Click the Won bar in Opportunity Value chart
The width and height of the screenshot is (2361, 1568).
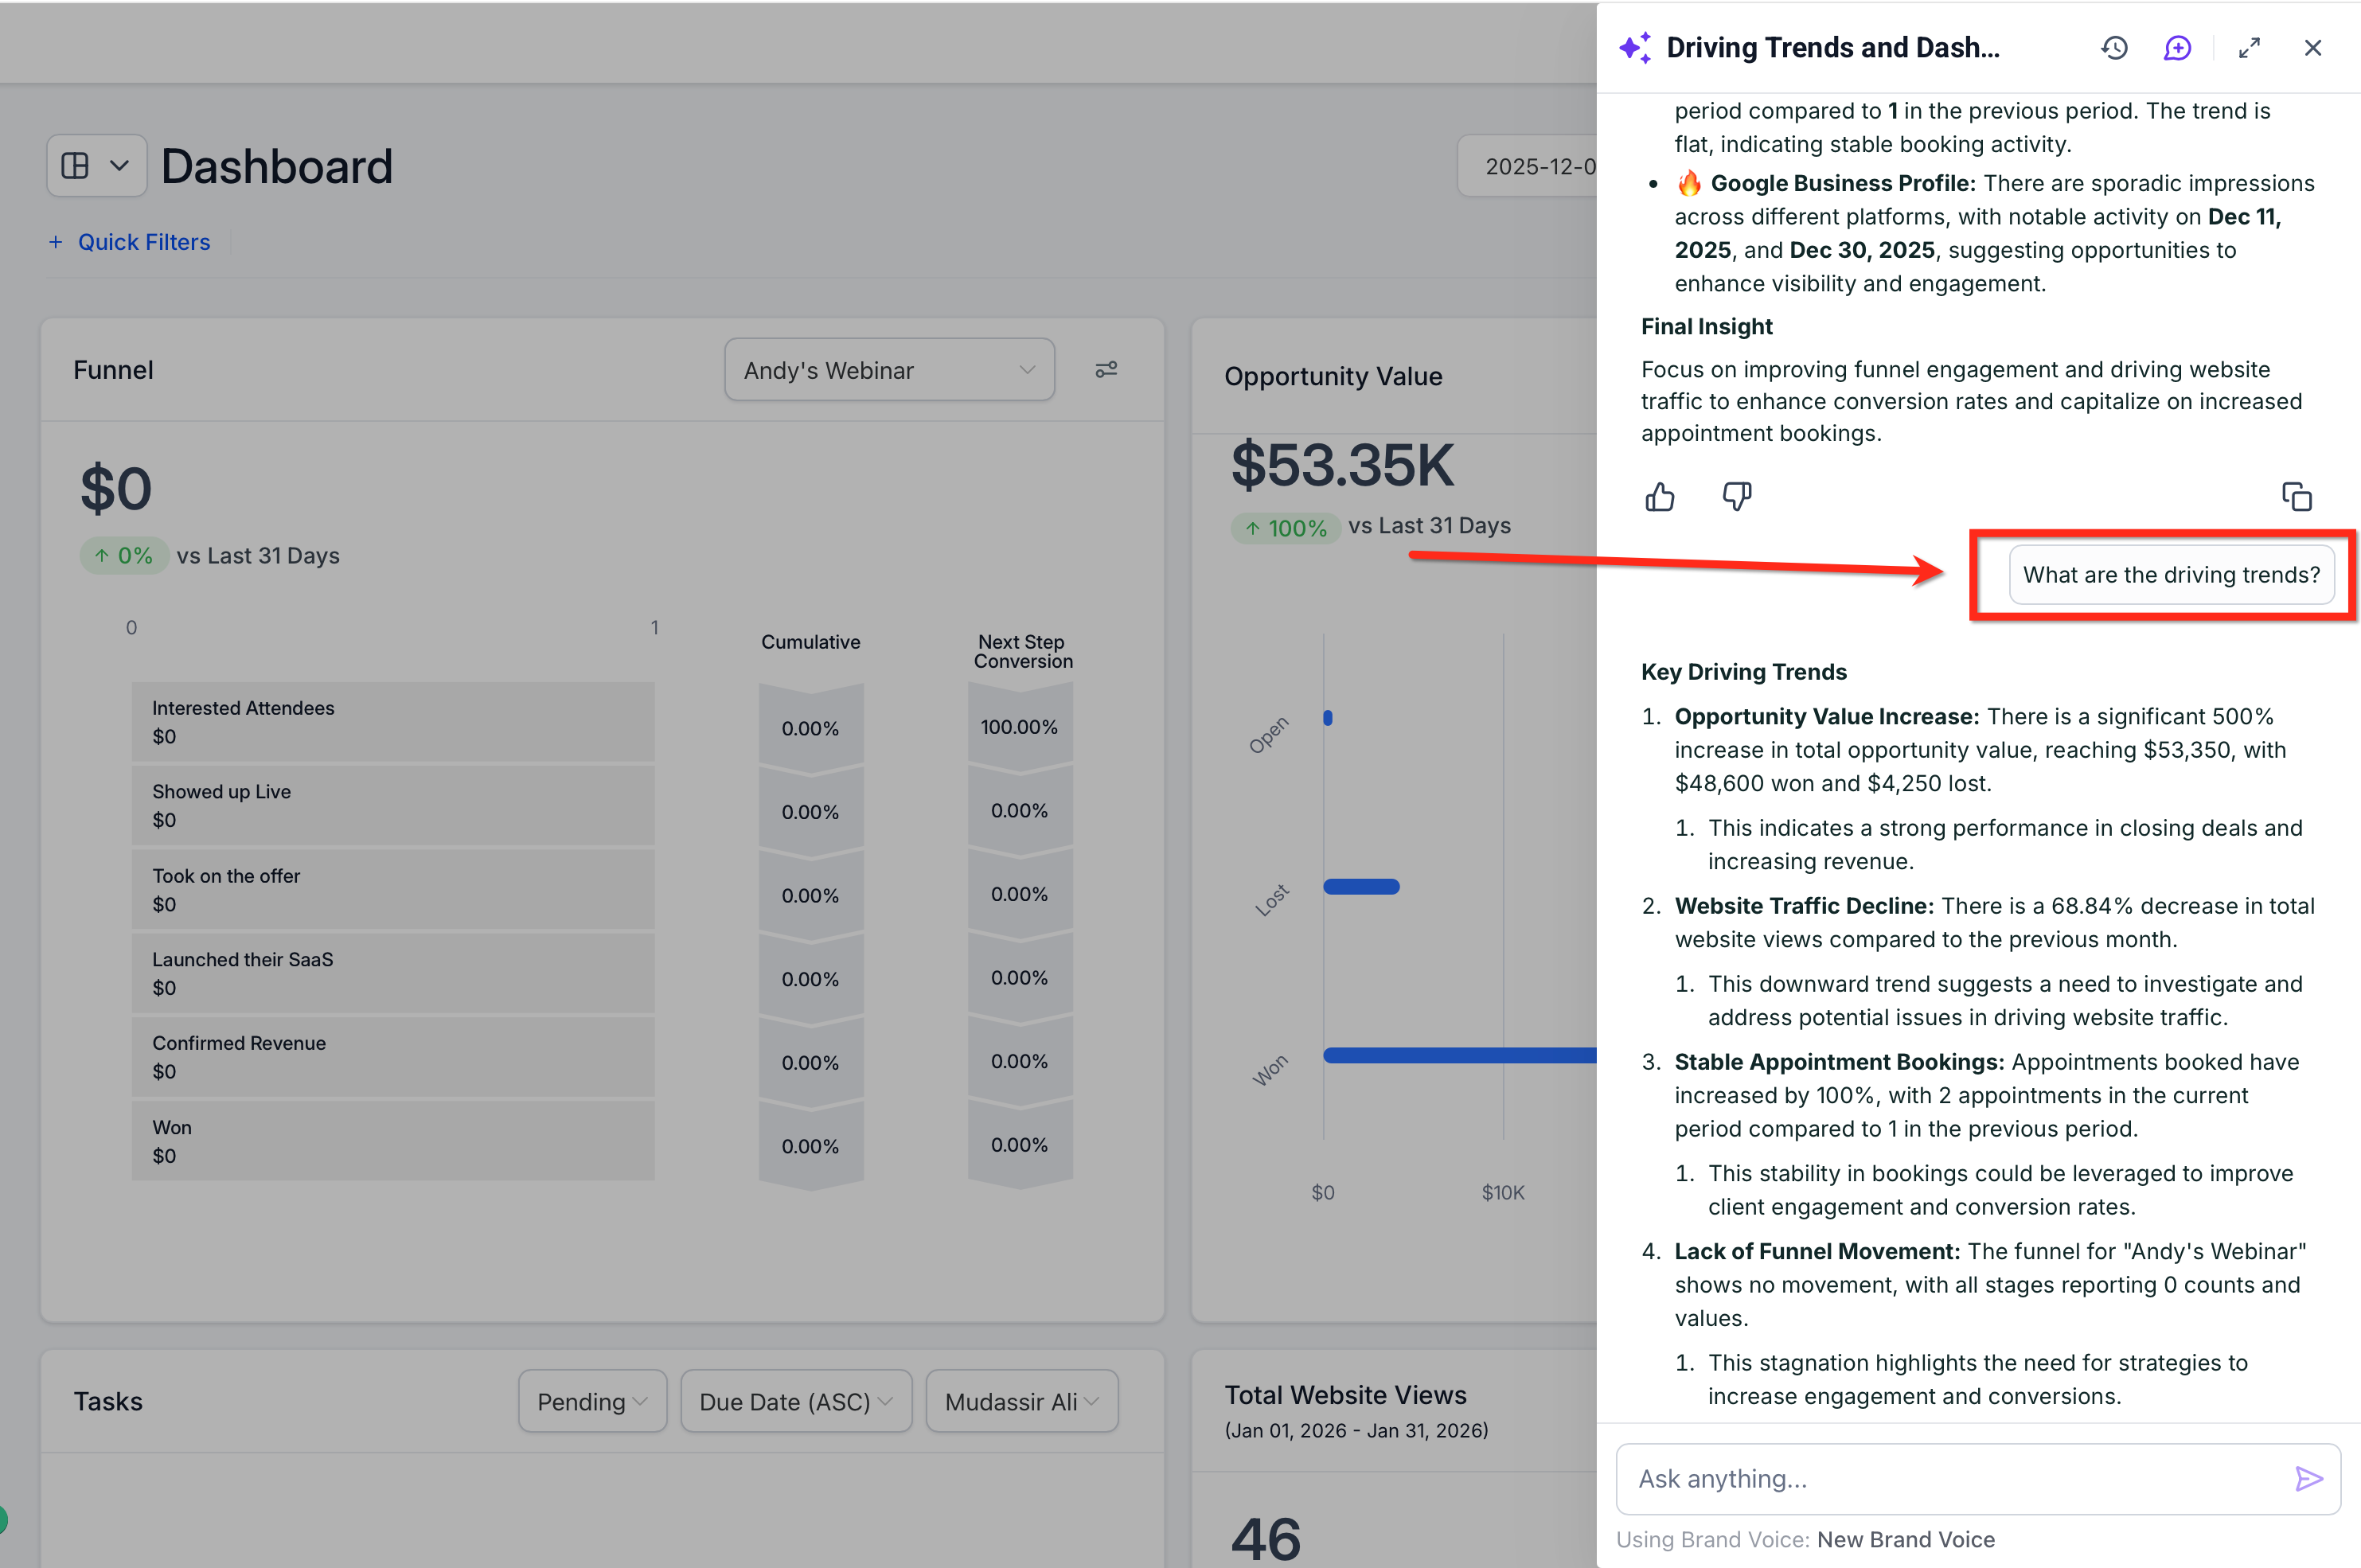pos(1458,1055)
